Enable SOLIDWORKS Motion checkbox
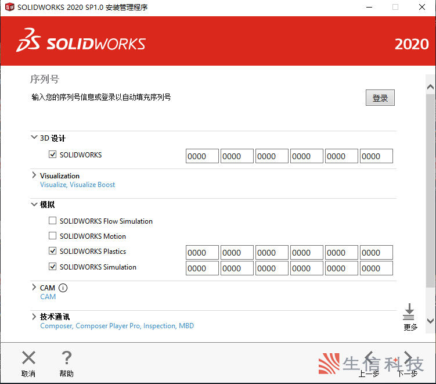 click(53, 236)
